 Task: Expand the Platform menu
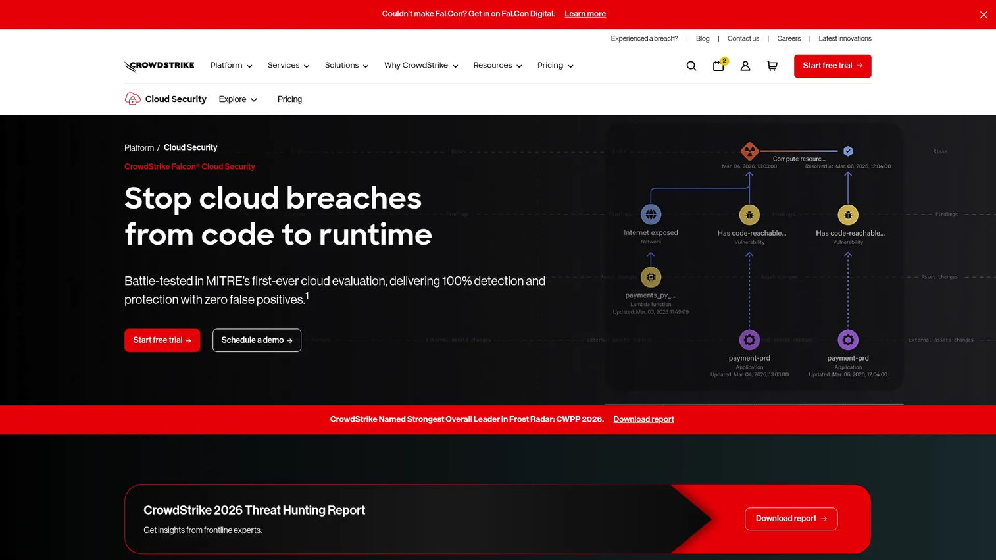coord(232,65)
